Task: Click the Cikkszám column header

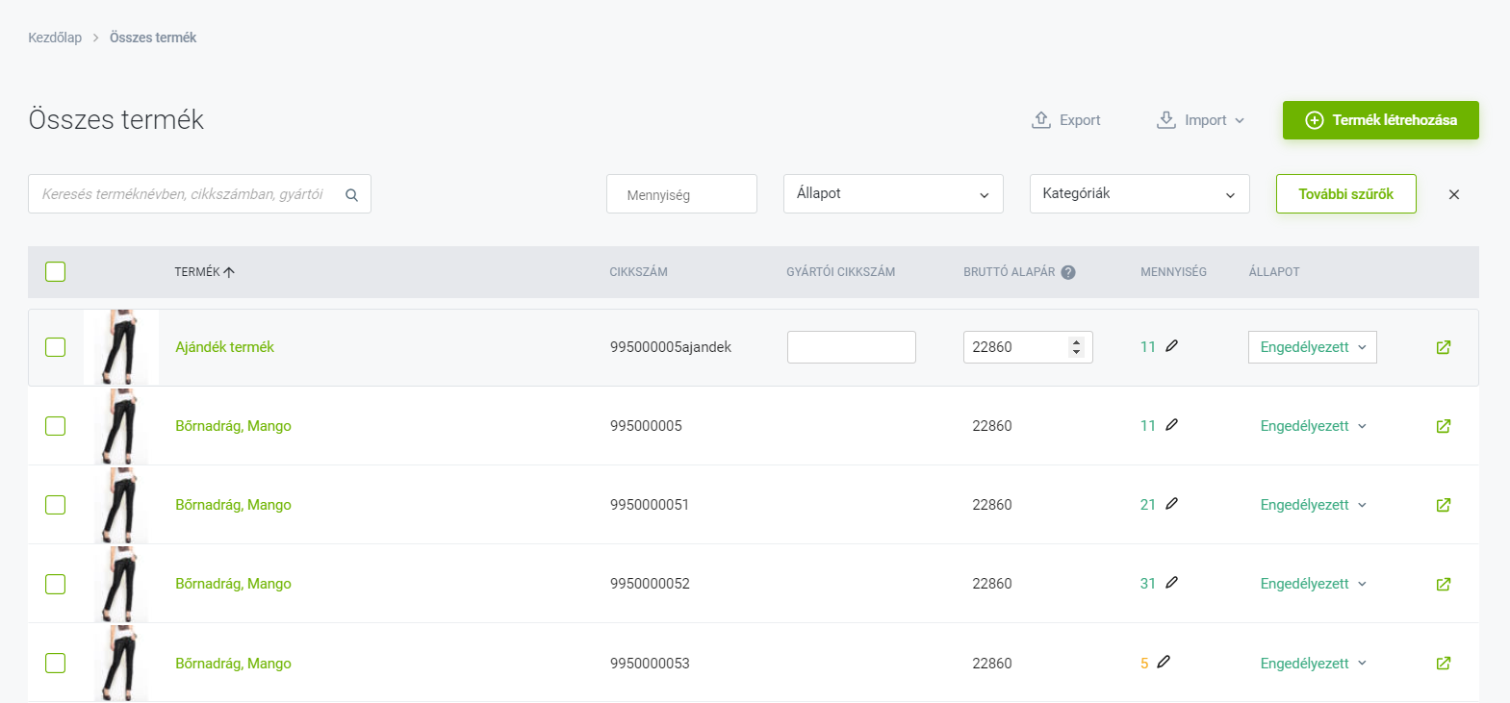Action: 638,272
